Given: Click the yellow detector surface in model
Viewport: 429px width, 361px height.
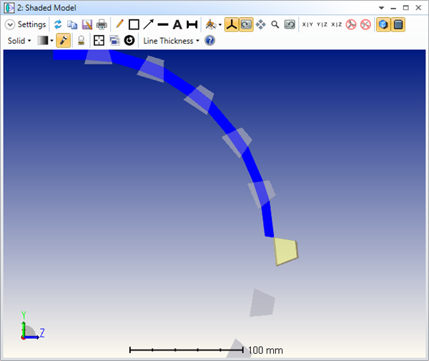Looking at the screenshot, I should point(286,251).
